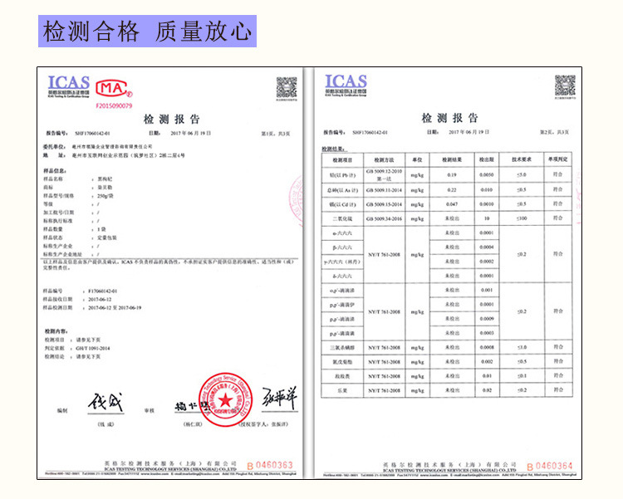Screen dimensions: 623x499
Task: Click the left page 检测报告 title
Action: 172,119
